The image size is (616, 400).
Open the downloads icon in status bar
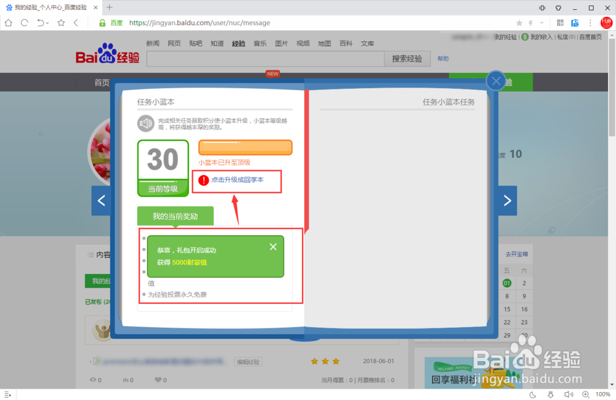(x=550, y=394)
